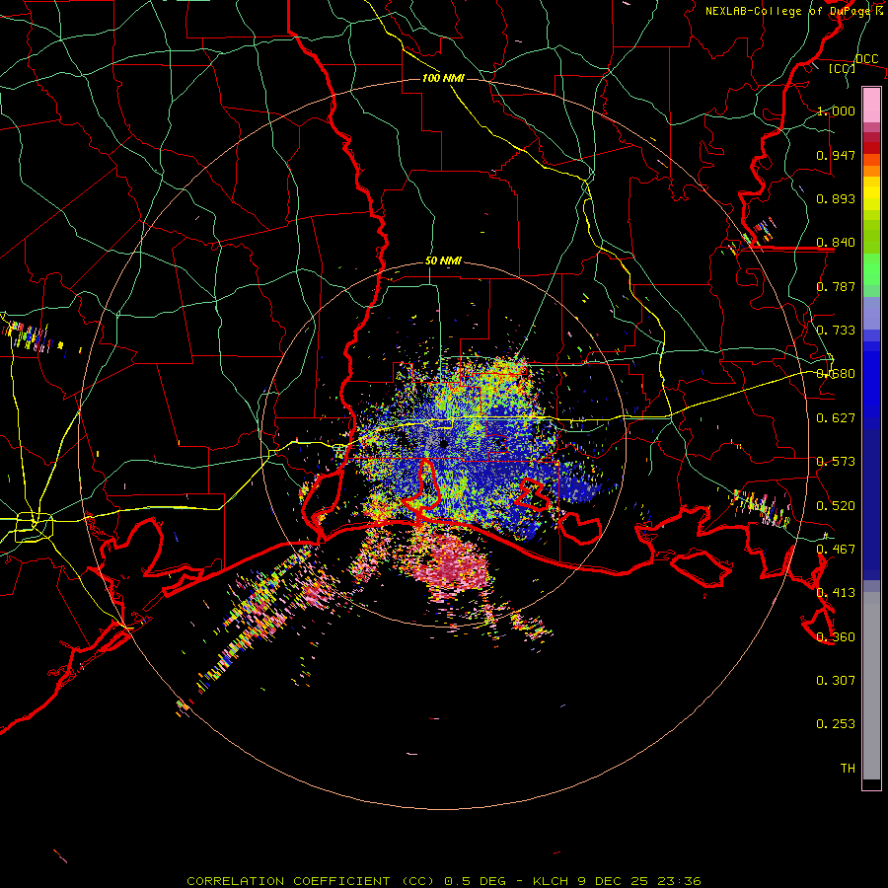Click the 50 NMI range ring label

pos(443,261)
